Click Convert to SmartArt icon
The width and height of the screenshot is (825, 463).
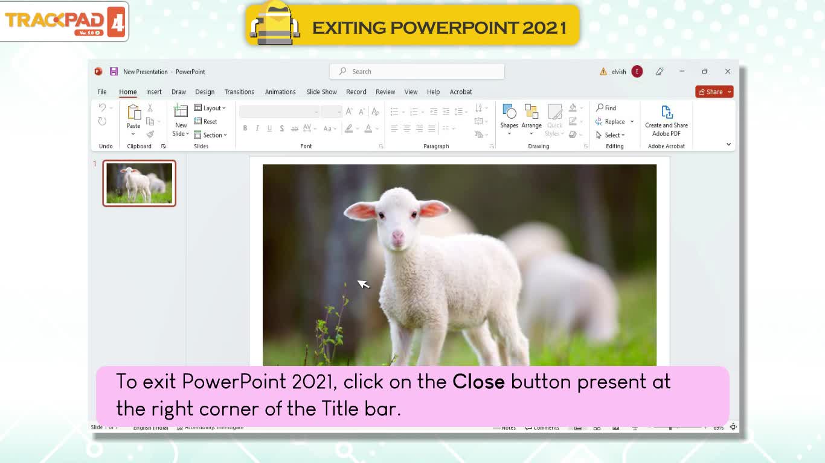pyautogui.click(x=479, y=134)
